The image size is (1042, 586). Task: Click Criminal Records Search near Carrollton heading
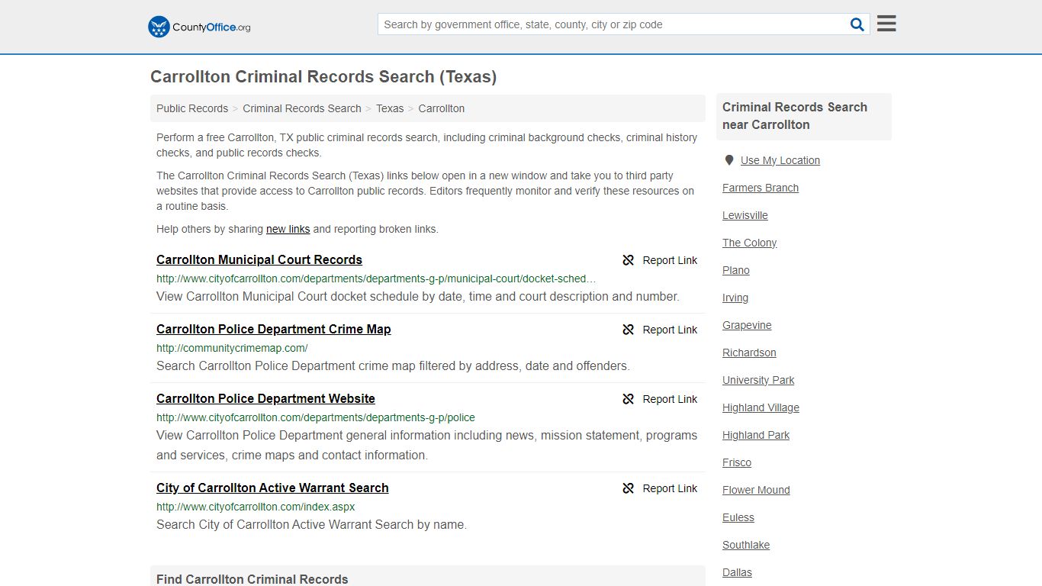click(795, 116)
